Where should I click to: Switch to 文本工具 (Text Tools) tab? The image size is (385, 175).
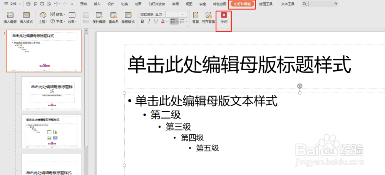point(288,4)
